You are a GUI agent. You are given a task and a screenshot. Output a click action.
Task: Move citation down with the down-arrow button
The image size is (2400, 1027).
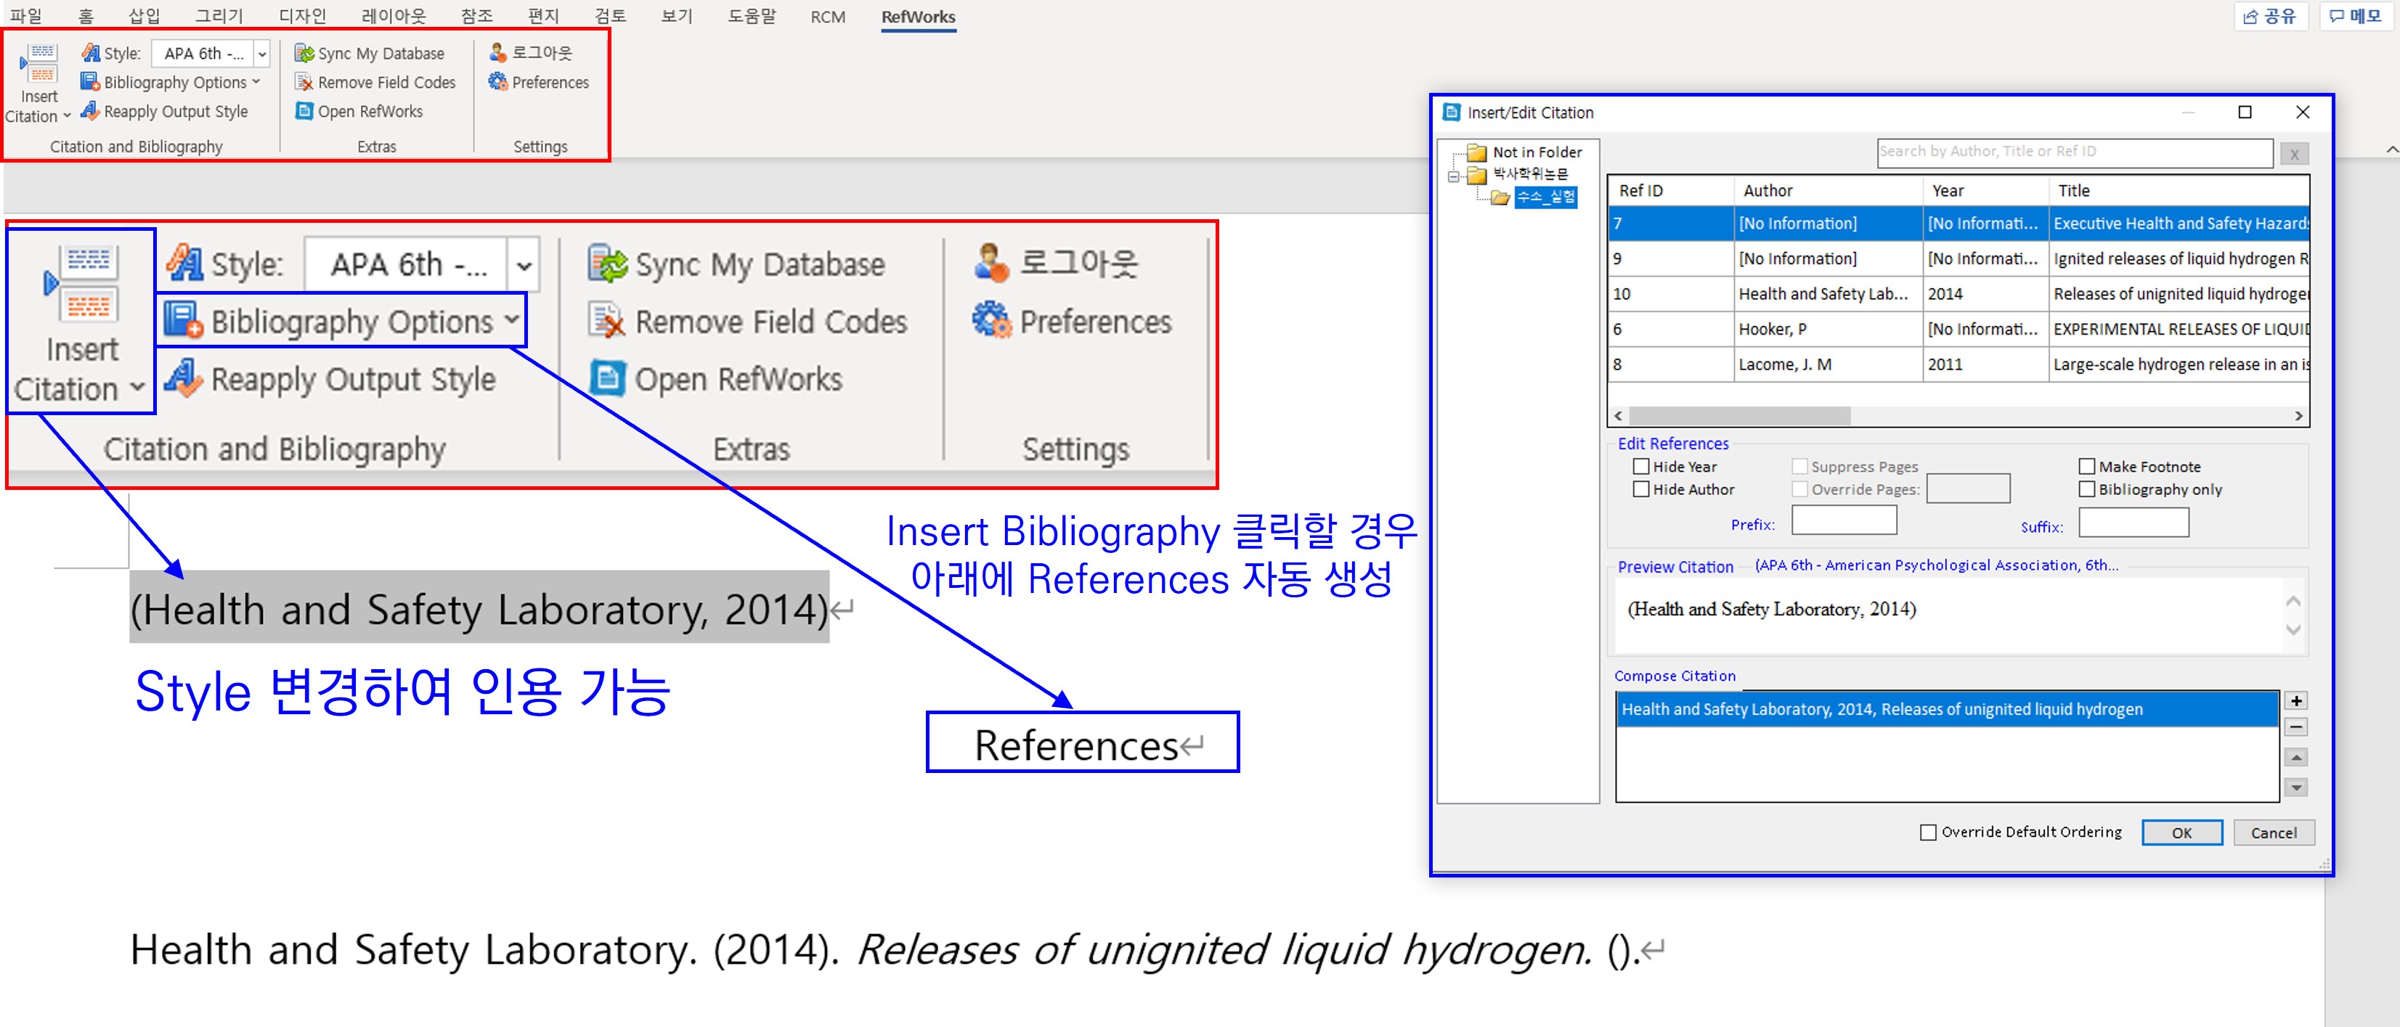coord(2297,787)
